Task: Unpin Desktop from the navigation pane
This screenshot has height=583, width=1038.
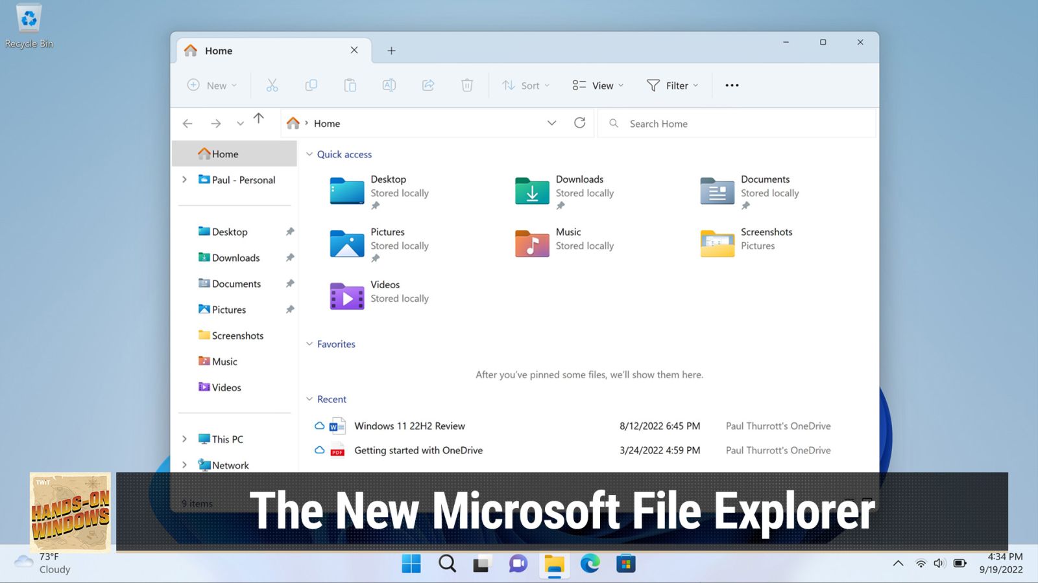Action: [290, 231]
